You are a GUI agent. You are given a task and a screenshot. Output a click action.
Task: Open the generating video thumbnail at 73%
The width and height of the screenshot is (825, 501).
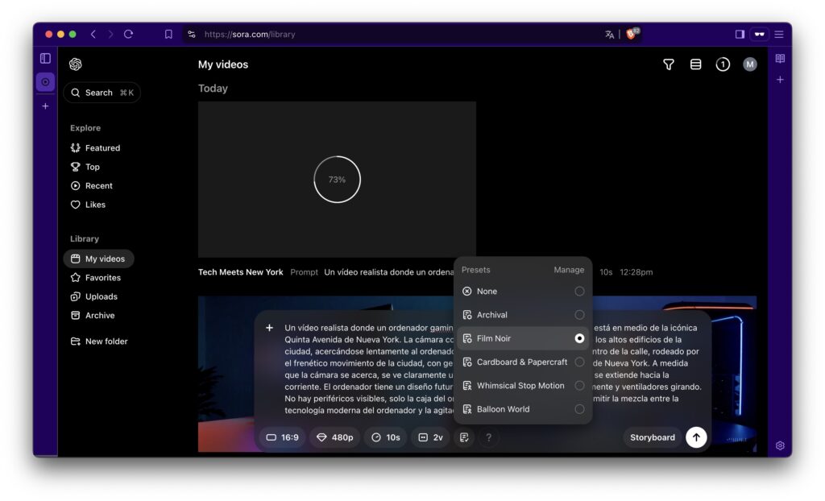click(337, 180)
